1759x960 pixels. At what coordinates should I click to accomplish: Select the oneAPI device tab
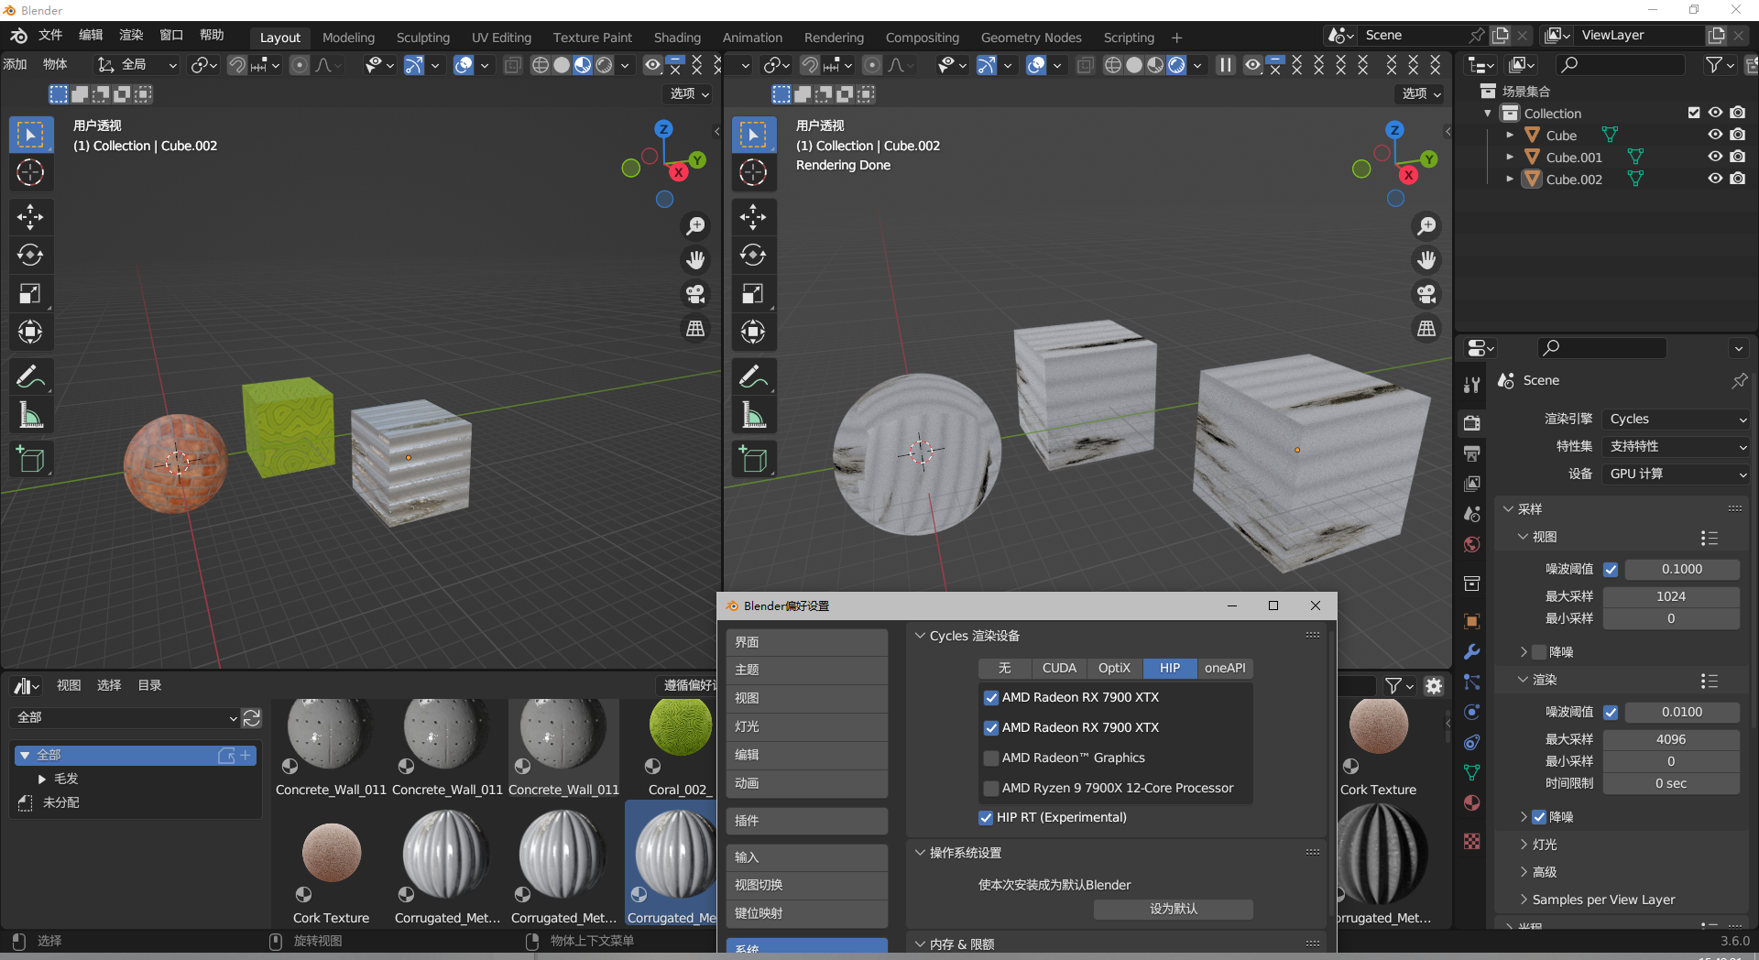[x=1225, y=668]
